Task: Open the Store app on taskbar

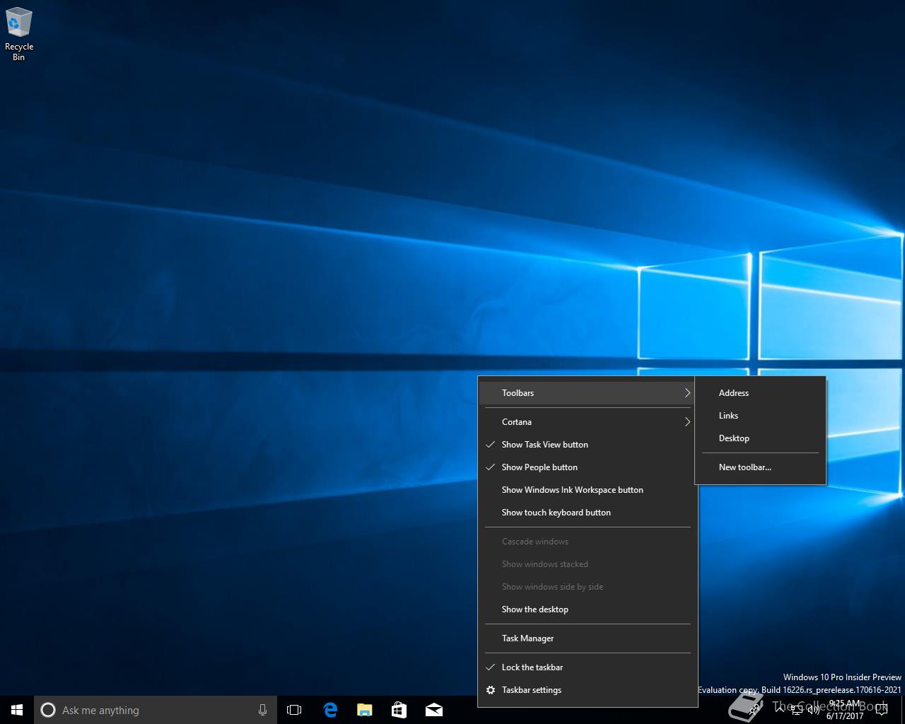Action: click(x=399, y=710)
